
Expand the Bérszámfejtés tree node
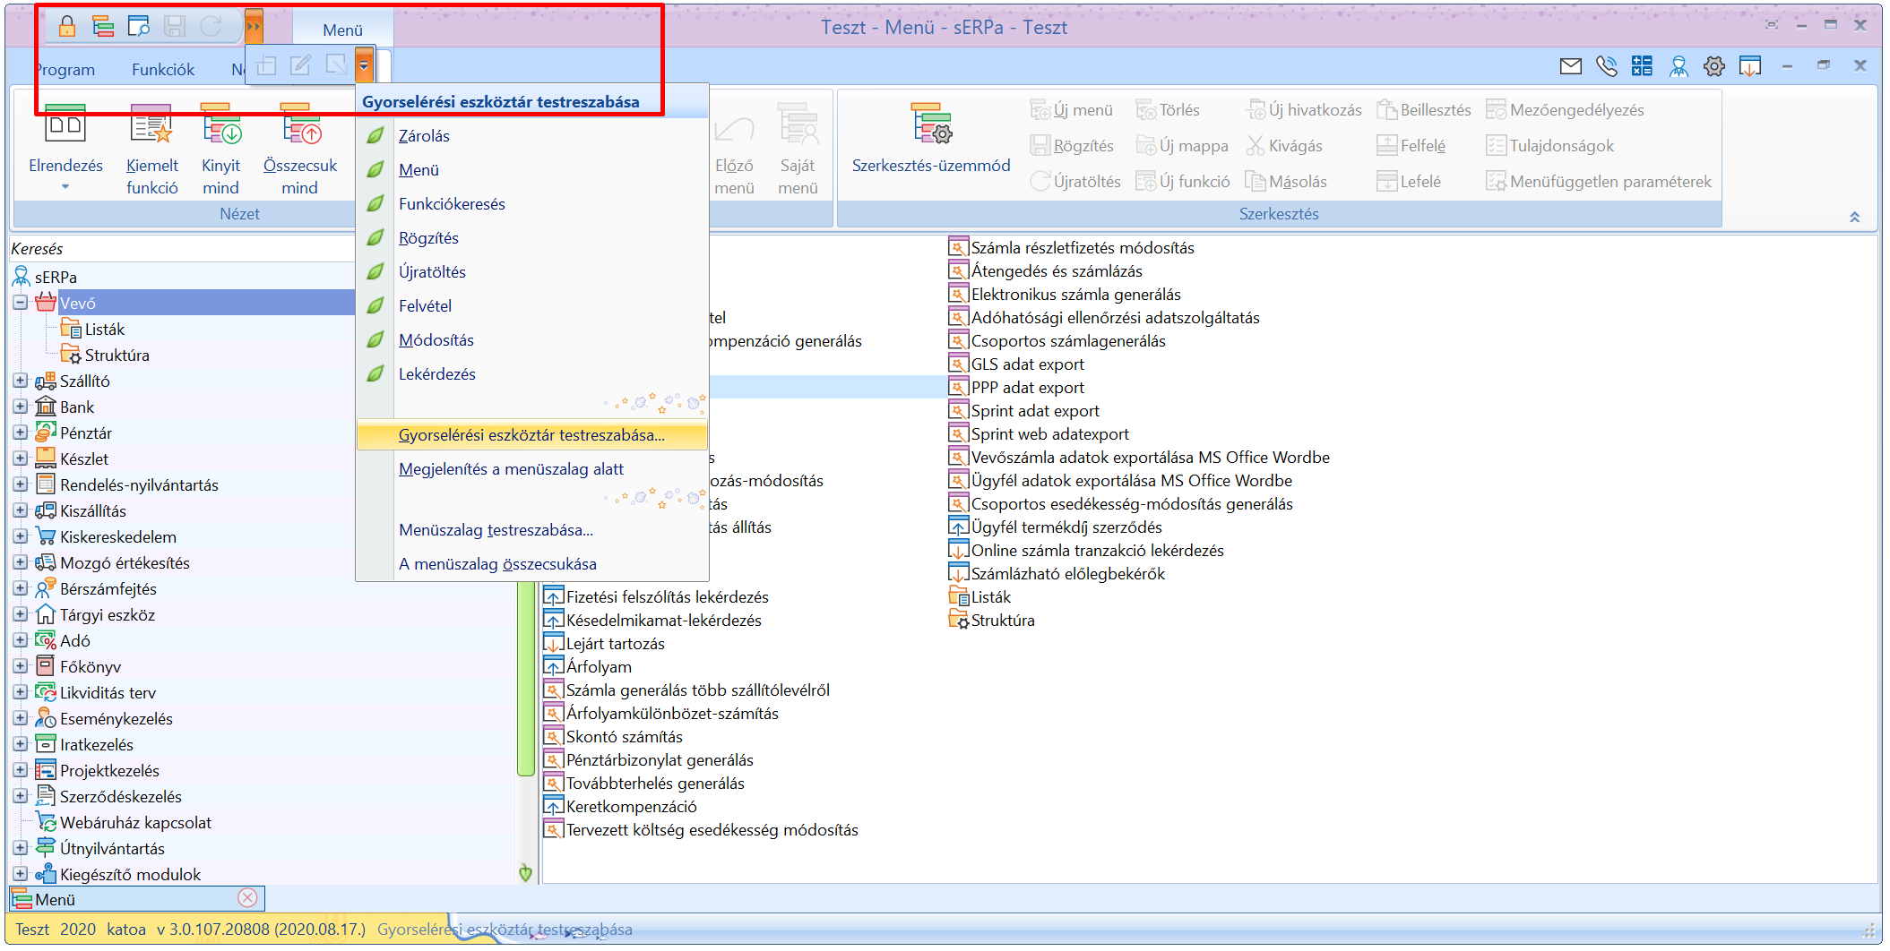20,588
